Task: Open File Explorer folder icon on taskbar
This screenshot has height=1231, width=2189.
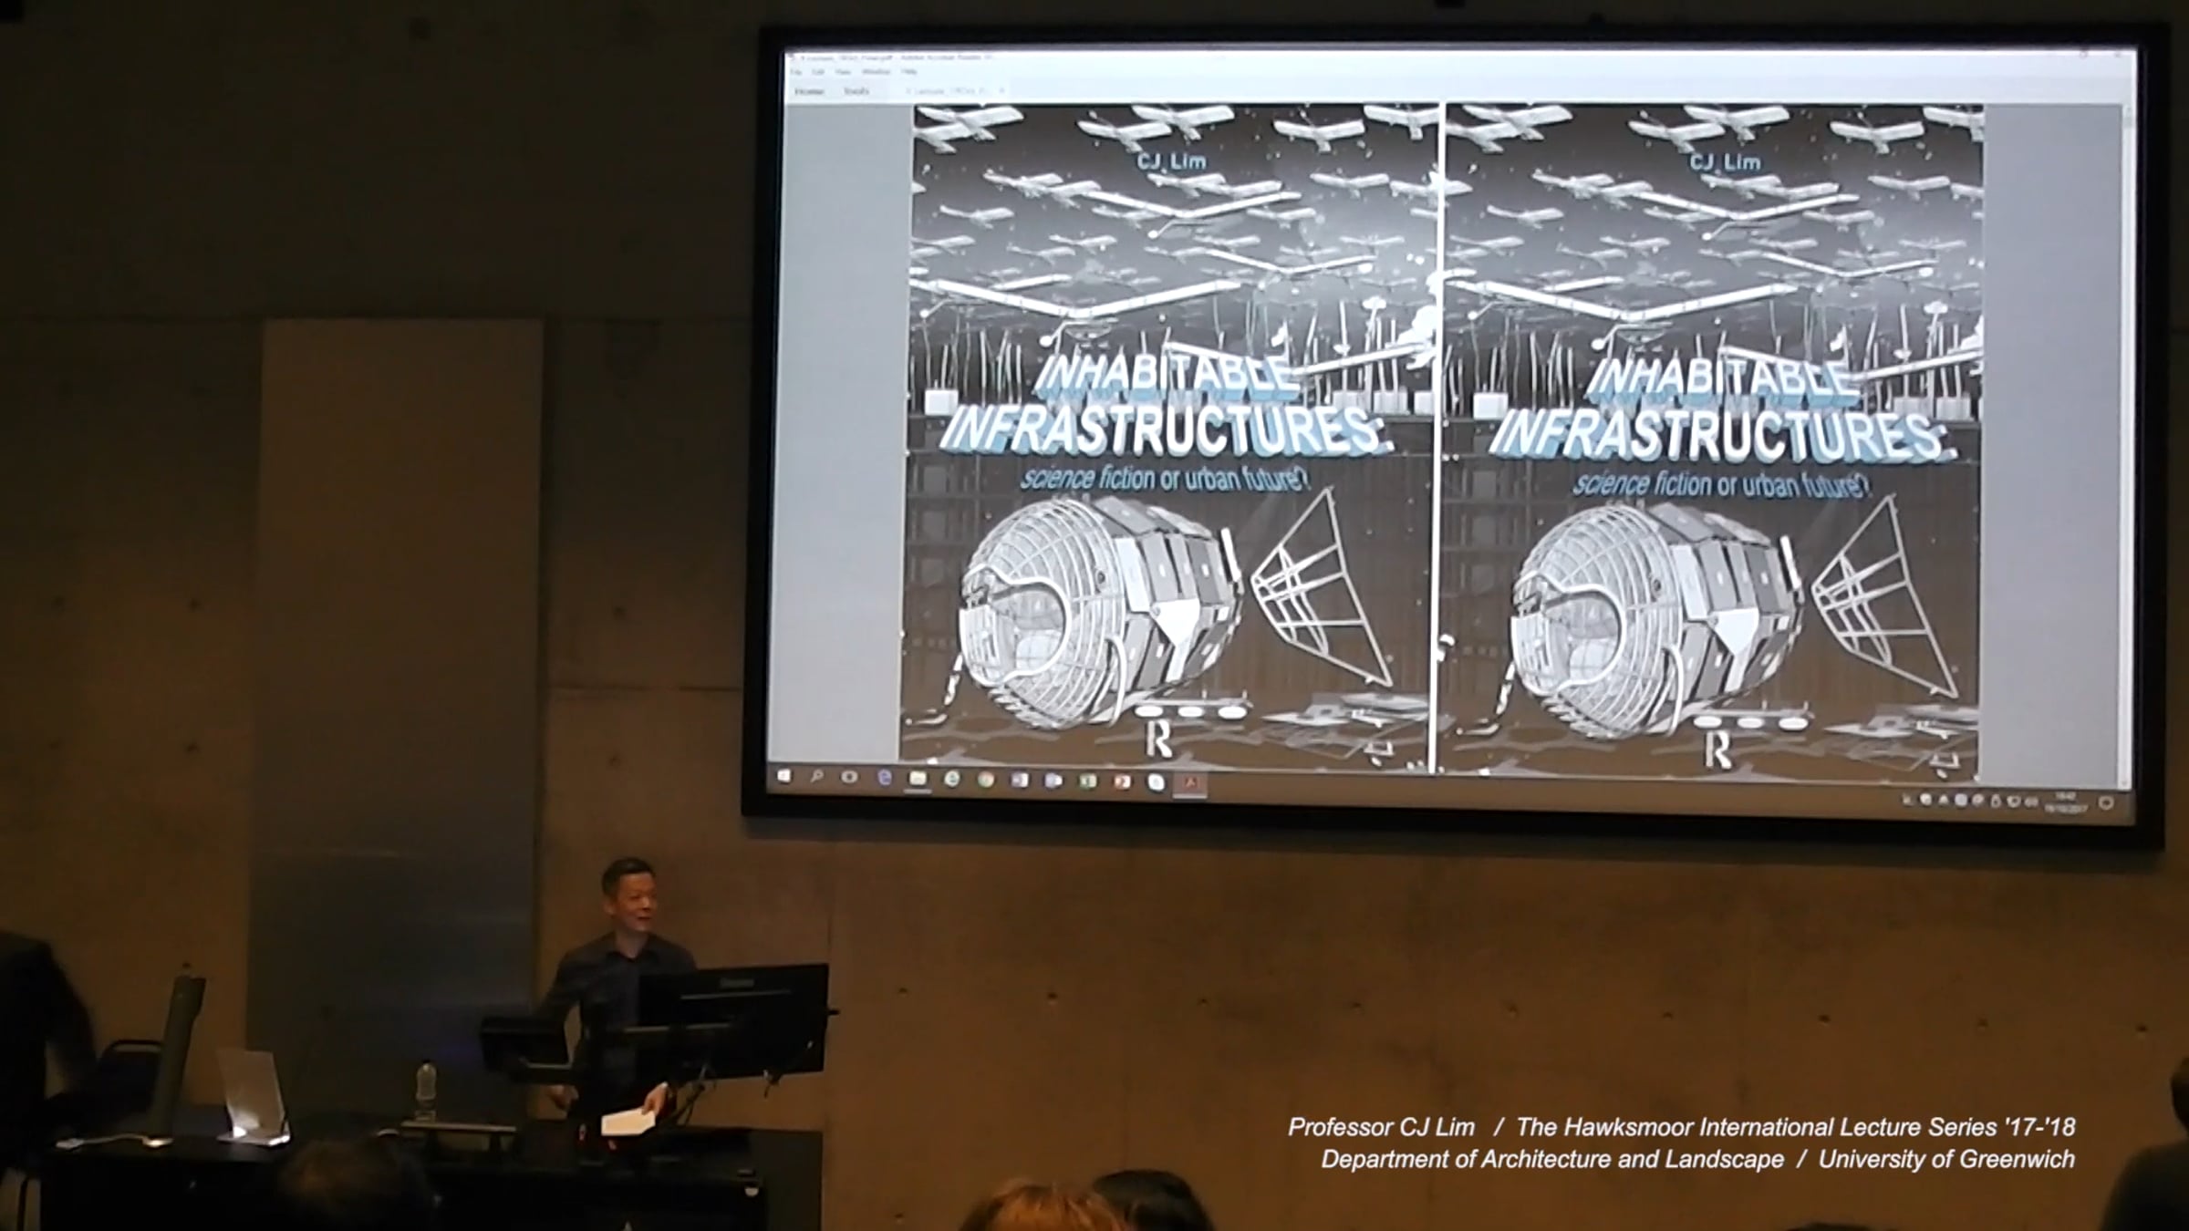Action: [918, 779]
